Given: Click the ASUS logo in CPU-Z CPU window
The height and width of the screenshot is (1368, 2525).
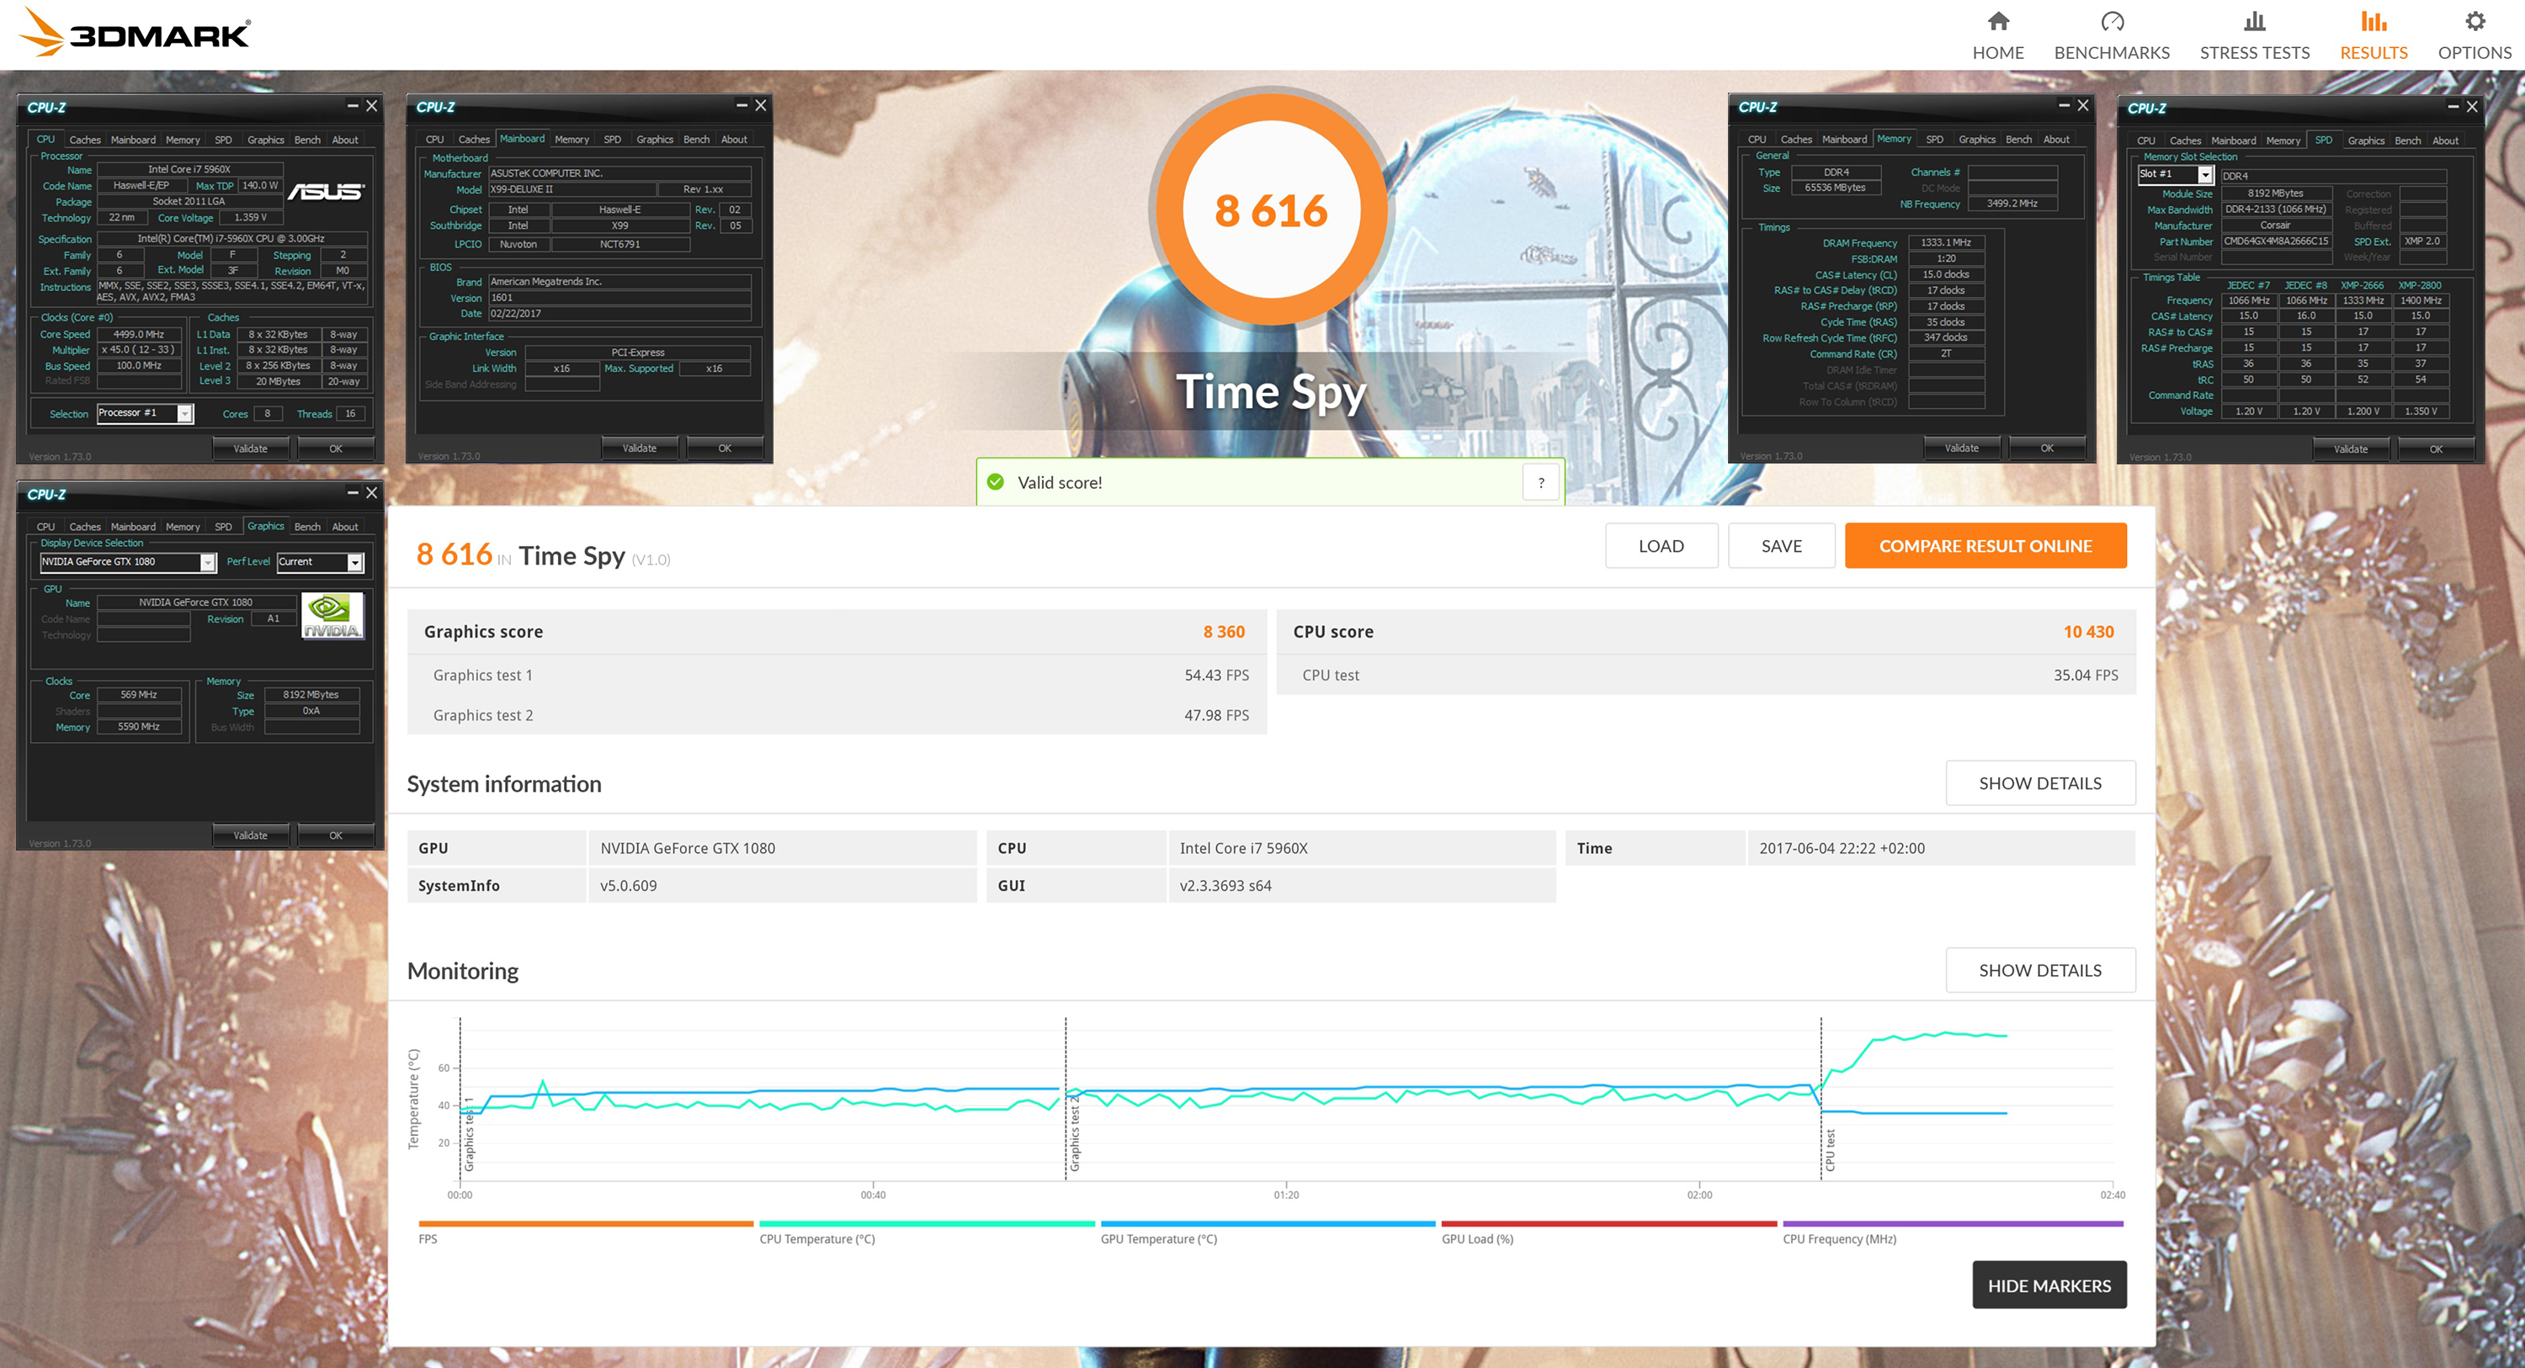Looking at the screenshot, I should 326,191.
